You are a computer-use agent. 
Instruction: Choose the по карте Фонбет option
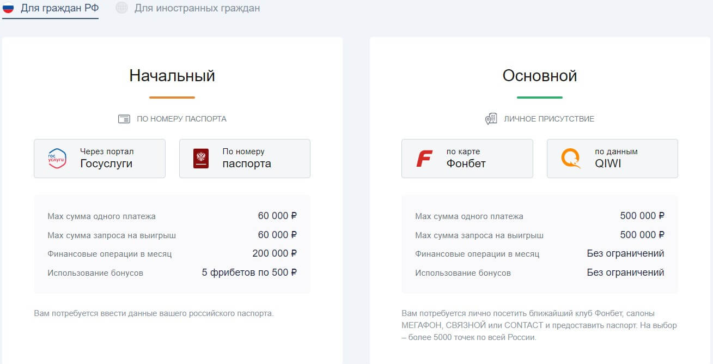coord(467,159)
